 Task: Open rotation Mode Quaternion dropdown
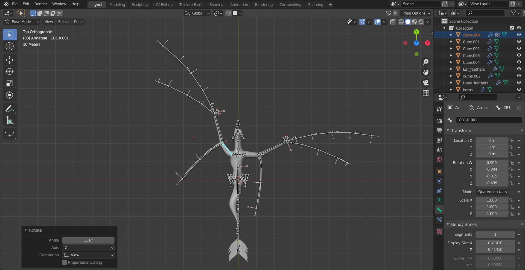(x=492, y=192)
